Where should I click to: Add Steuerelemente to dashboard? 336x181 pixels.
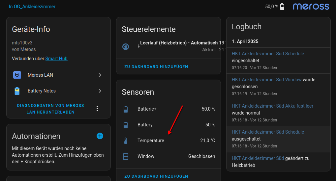pyautogui.click(x=156, y=67)
